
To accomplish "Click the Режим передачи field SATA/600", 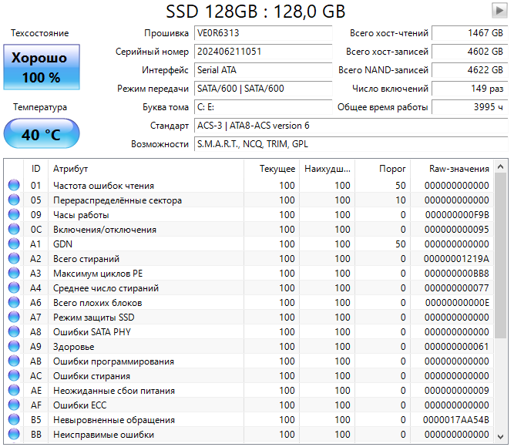I will (x=264, y=89).
